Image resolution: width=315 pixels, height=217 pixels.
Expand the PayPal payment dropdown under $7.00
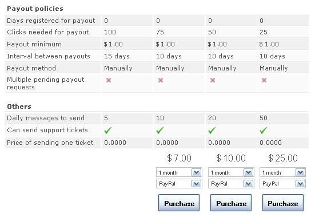179,183
